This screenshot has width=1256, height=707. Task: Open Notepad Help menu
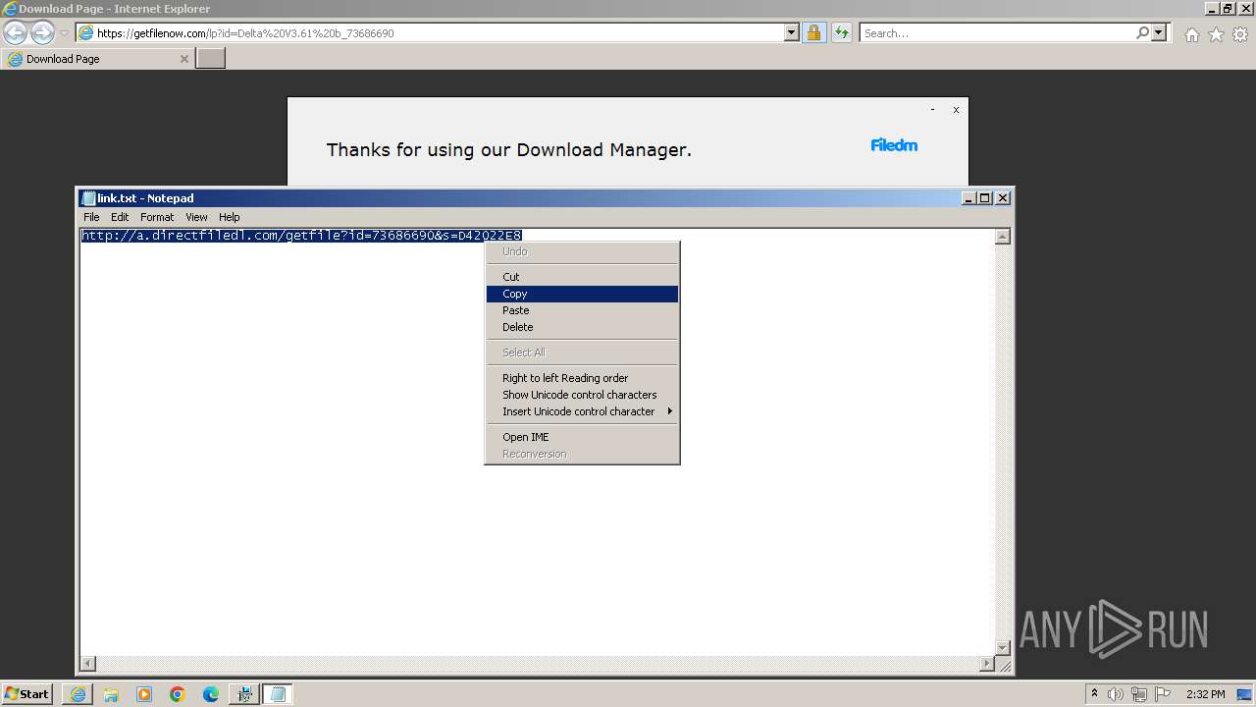(229, 217)
